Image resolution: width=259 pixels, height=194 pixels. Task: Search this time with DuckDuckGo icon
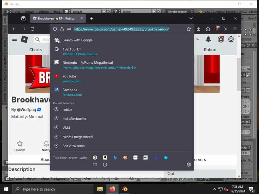pos(125,158)
